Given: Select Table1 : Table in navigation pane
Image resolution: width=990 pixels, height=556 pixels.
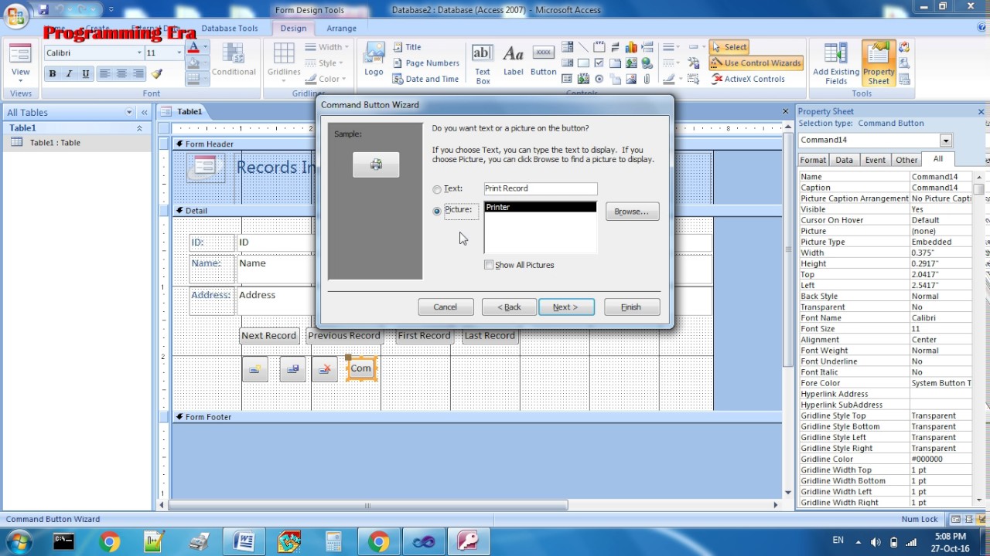Looking at the screenshot, I should tap(55, 143).
